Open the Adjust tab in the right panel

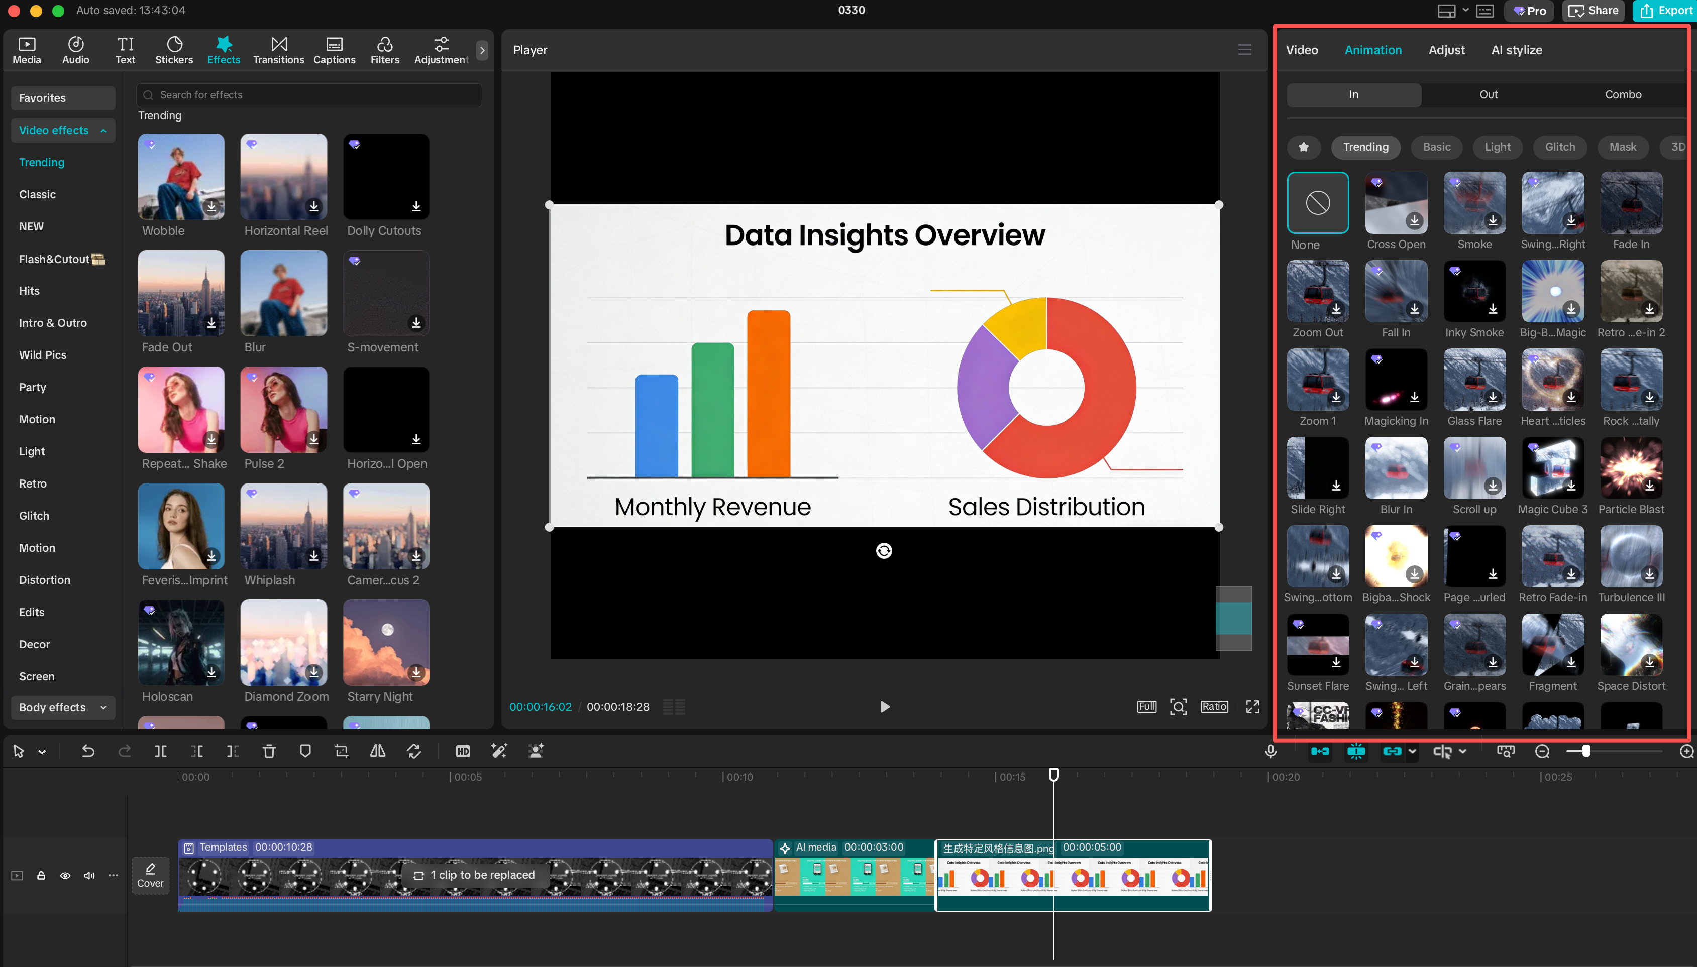[x=1446, y=50]
